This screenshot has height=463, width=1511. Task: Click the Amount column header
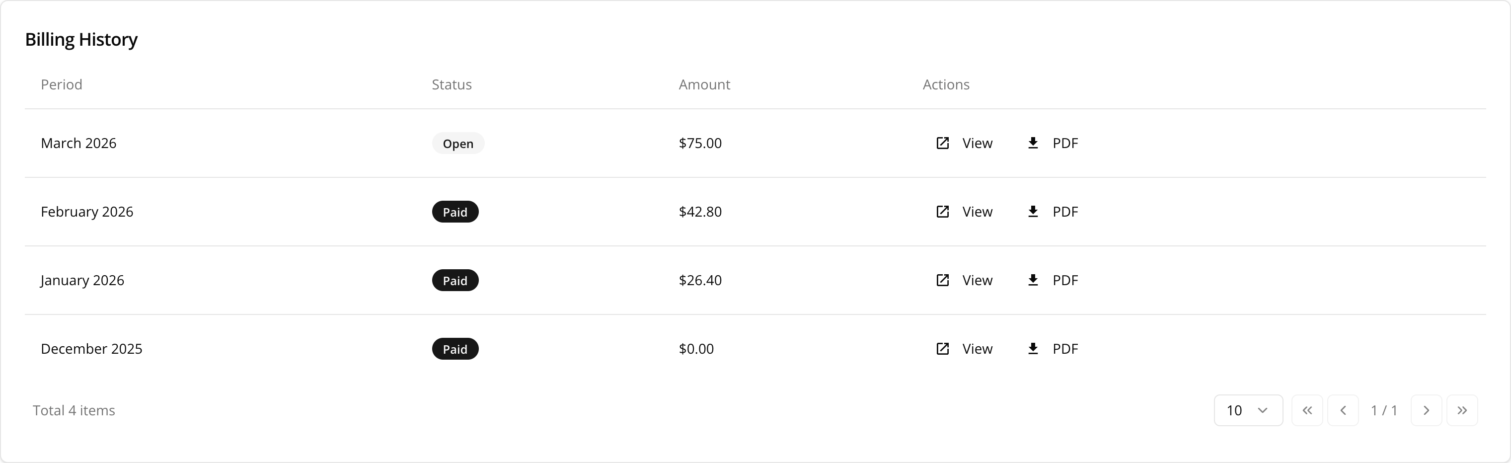tap(704, 84)
